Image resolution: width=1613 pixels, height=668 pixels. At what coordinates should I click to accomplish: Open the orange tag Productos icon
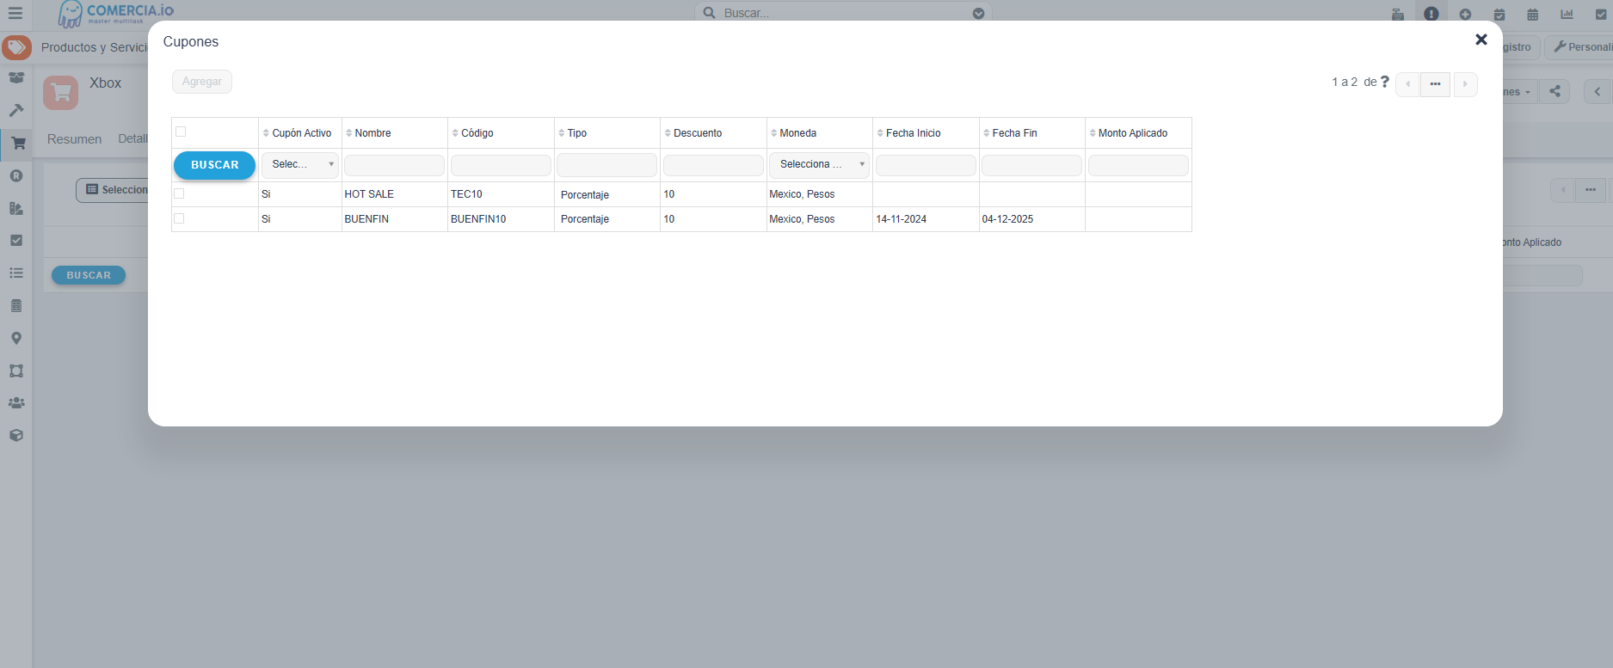pyautogui.click(x=16, y=47)
